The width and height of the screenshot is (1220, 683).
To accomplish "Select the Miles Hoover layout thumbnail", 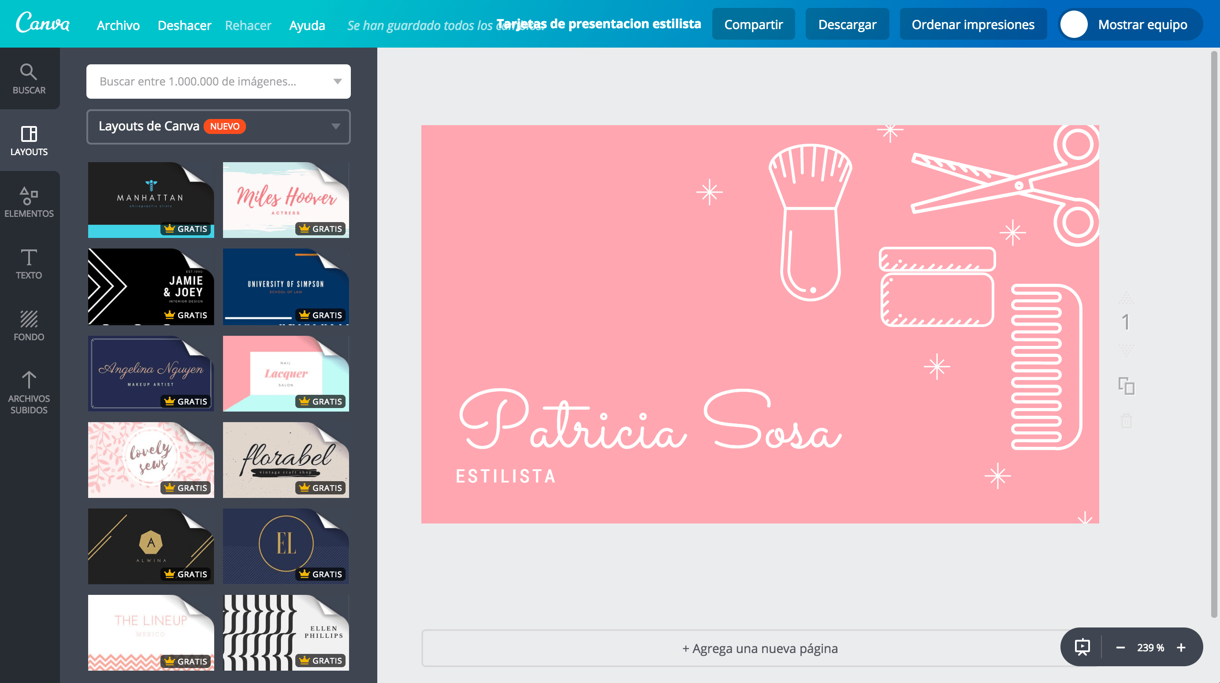I will [286, 200].
